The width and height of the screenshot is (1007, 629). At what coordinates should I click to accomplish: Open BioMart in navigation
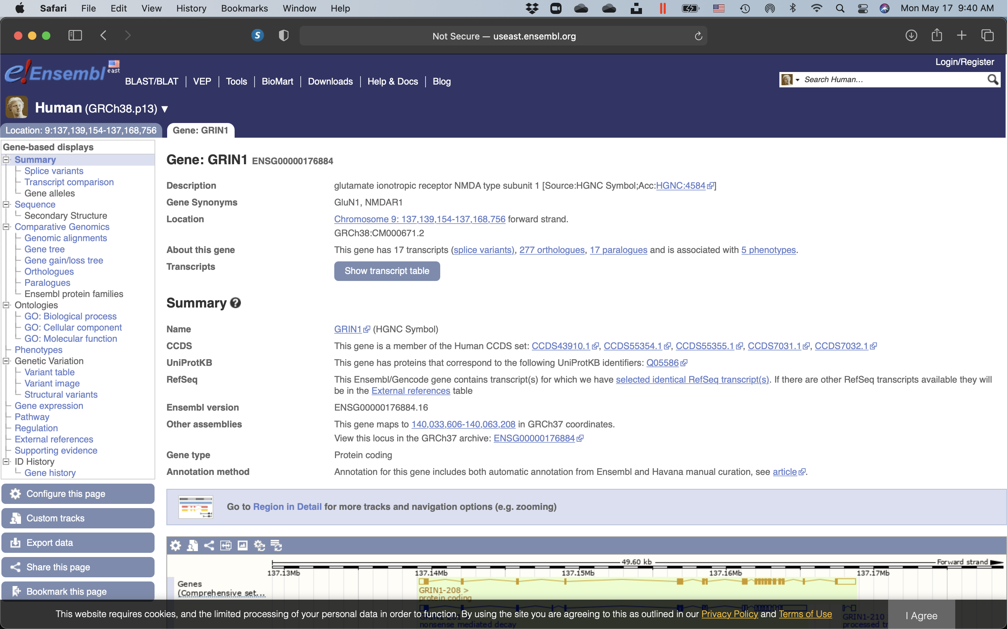277,81
